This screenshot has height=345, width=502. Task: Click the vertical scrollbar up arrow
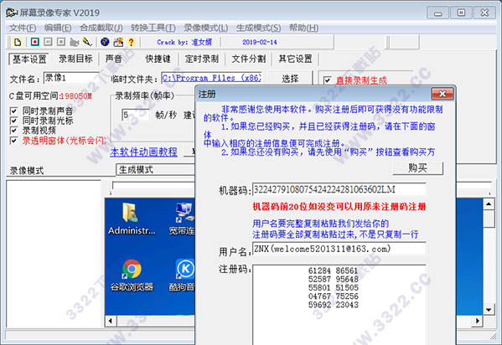click(489, 203)
